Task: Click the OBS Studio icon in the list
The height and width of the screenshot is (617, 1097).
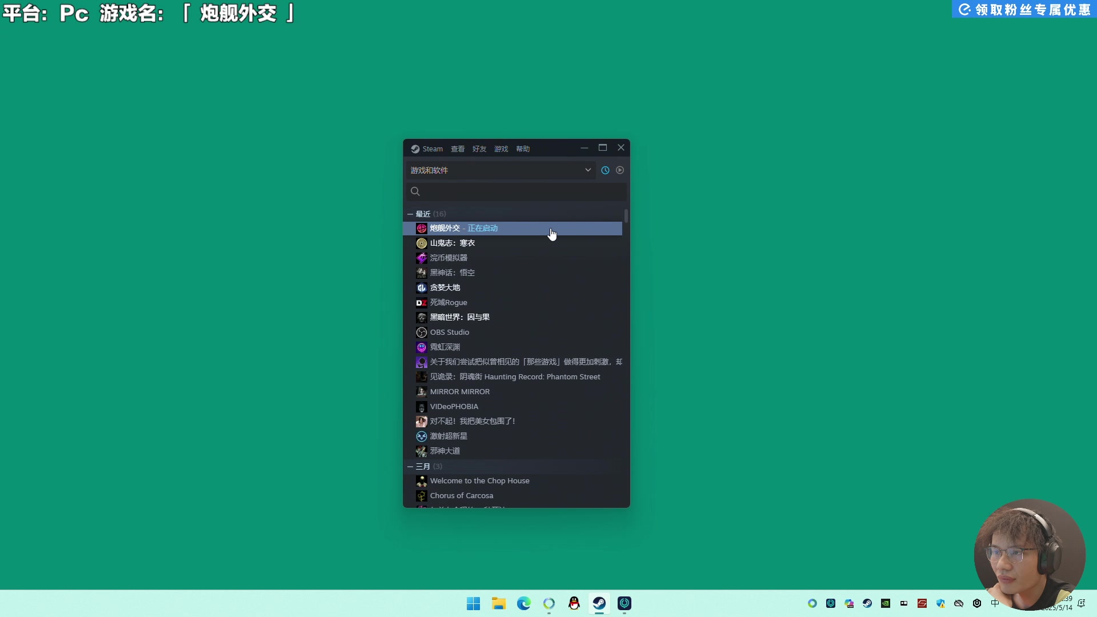Action: tap(422, 332)
